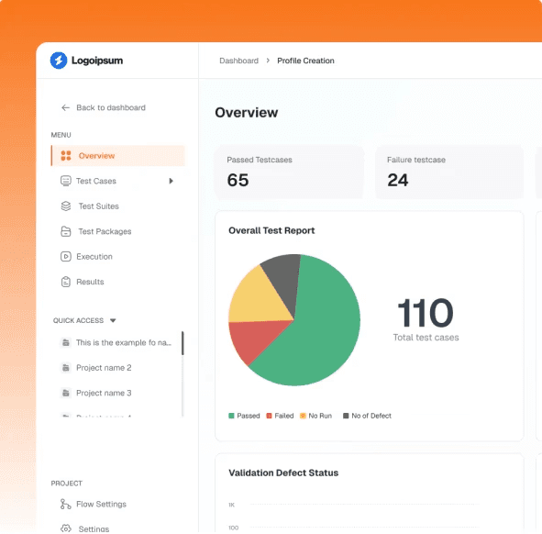Click the red Failed legend swatch
The width and height of the screenshot is (542, 534).
pos(269,416)
